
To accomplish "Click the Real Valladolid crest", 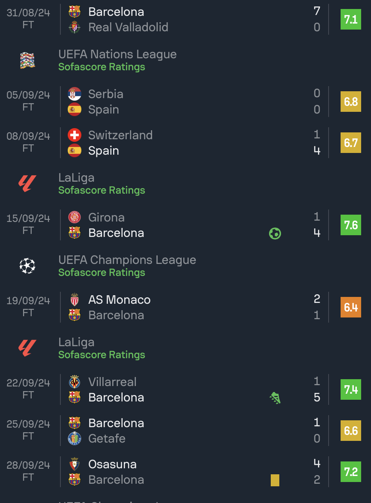I will point(75,27).
